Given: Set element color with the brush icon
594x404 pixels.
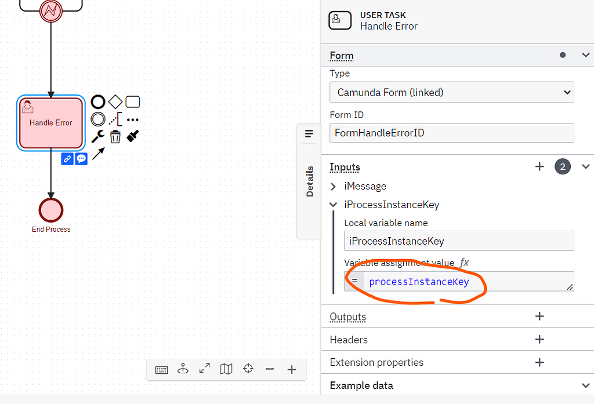Looking at the screenshot, I should (x=132, y=136).
